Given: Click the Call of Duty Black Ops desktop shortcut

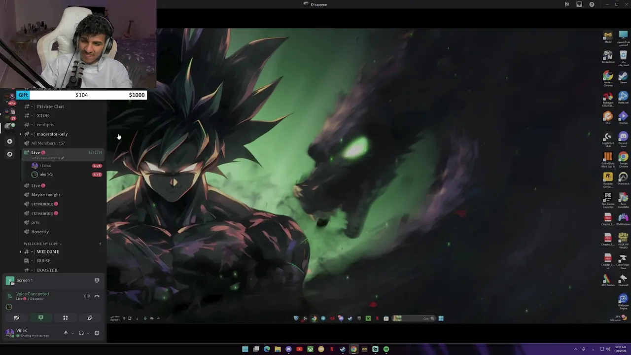Looking at the screenshot, I should point(608,159).
